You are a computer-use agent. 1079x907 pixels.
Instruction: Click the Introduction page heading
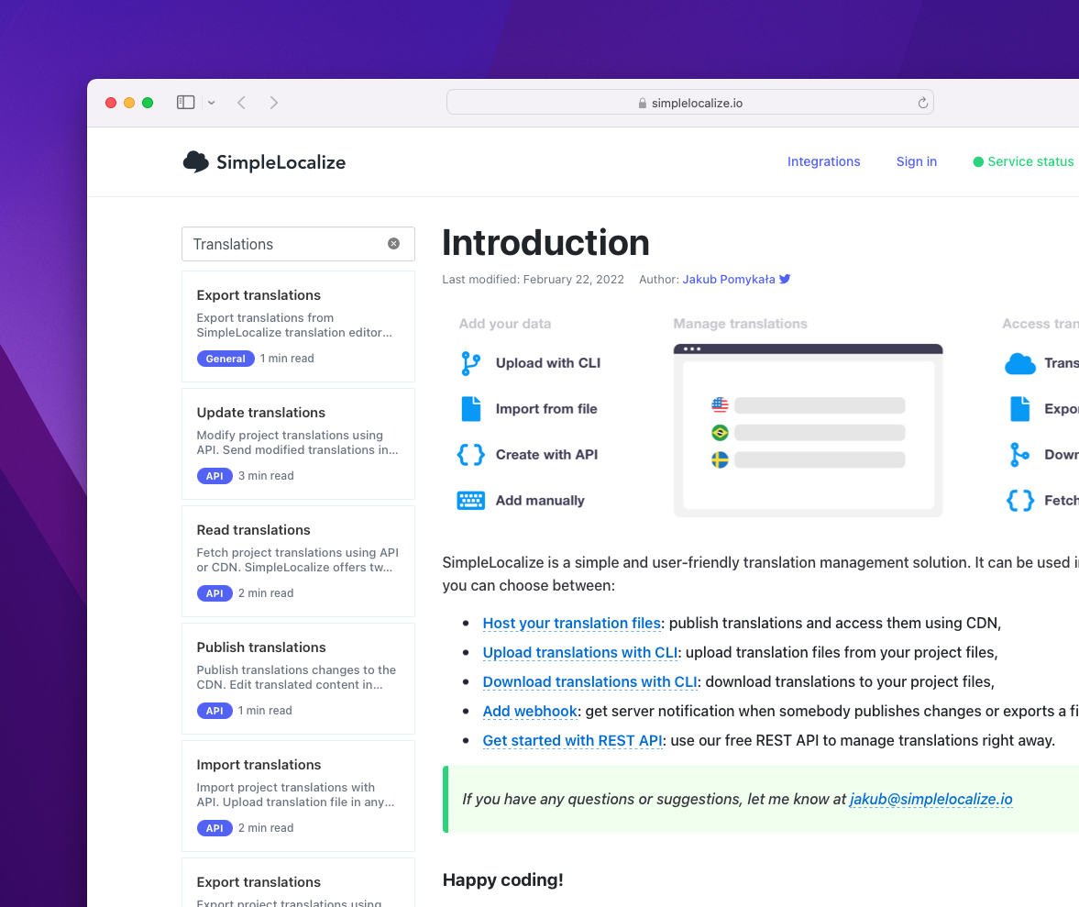click(545, 243)
